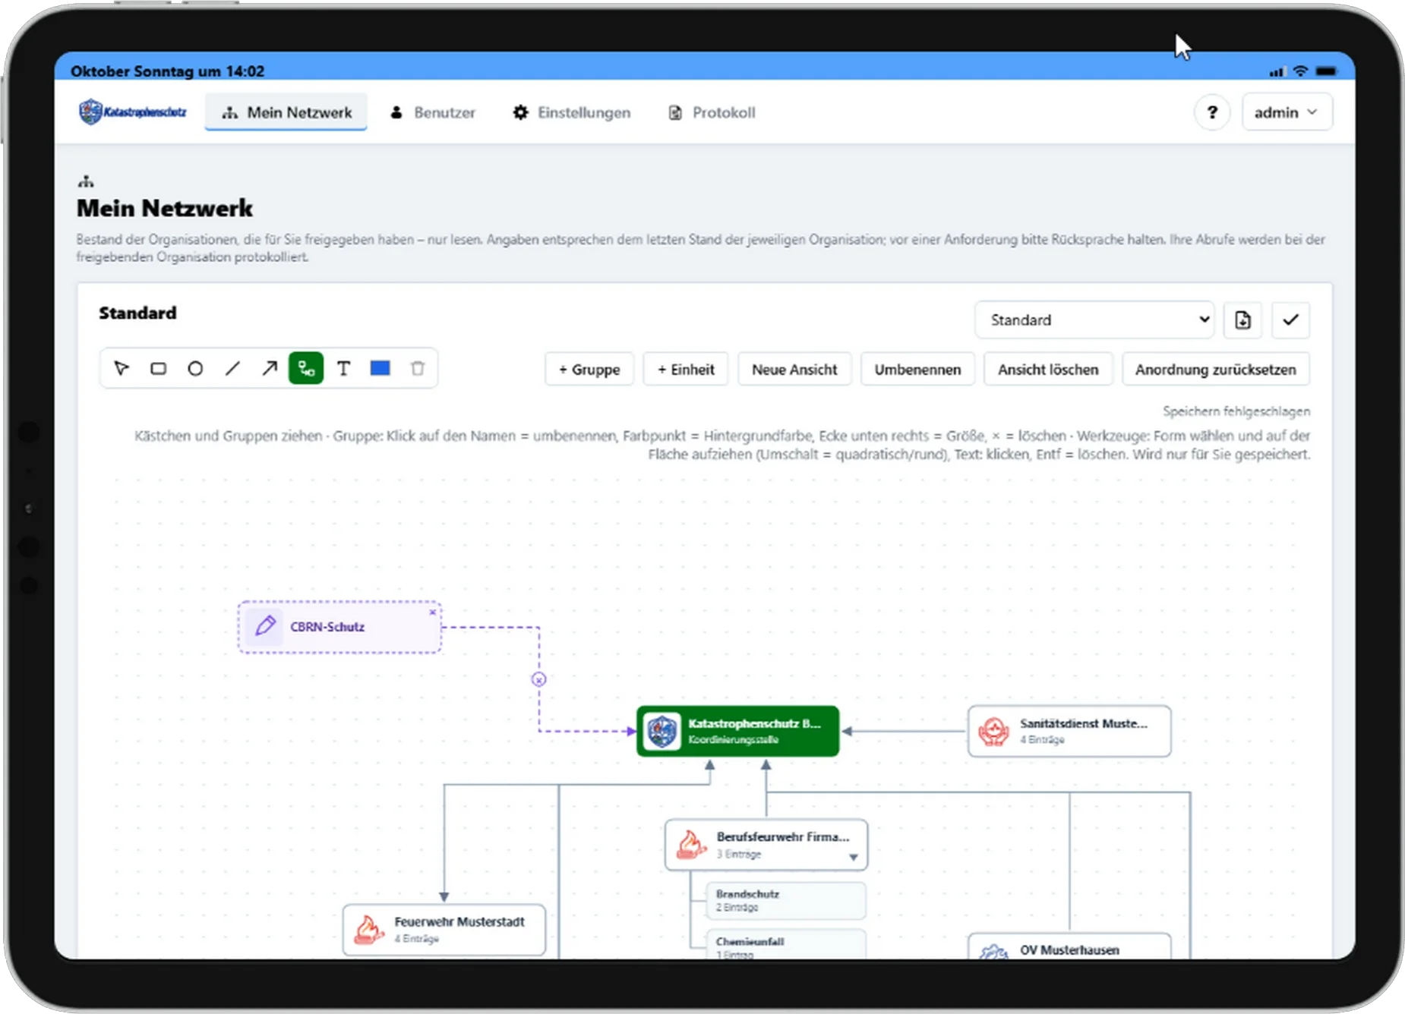Screen dimensions: 1405x1014
Task: Choose the rectangle shape tool
Action: pyautogui.click(x=158, y=369)
